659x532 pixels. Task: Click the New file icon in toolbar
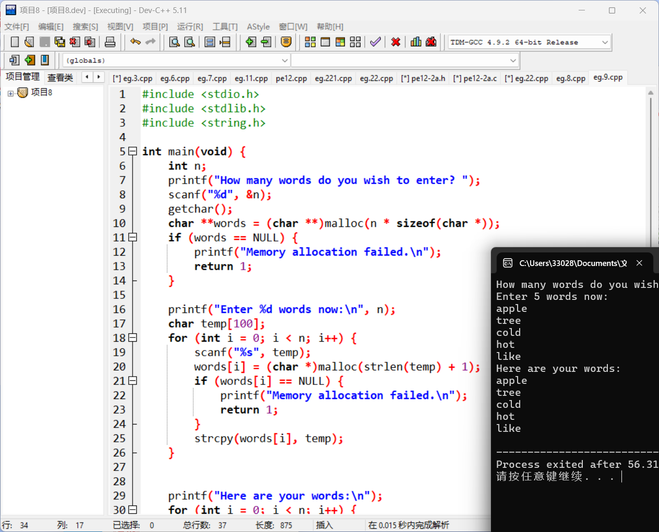tap(15, 42)
